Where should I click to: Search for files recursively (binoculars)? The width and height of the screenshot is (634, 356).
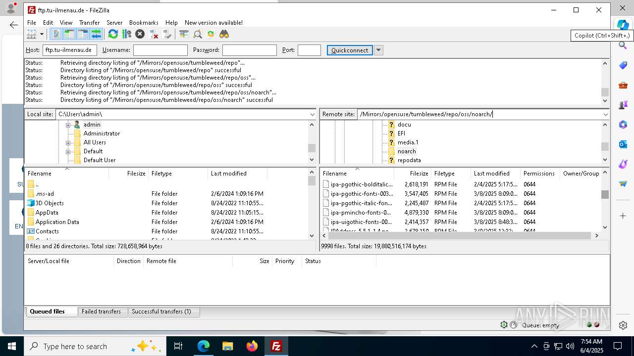click(x=224, y=34)
